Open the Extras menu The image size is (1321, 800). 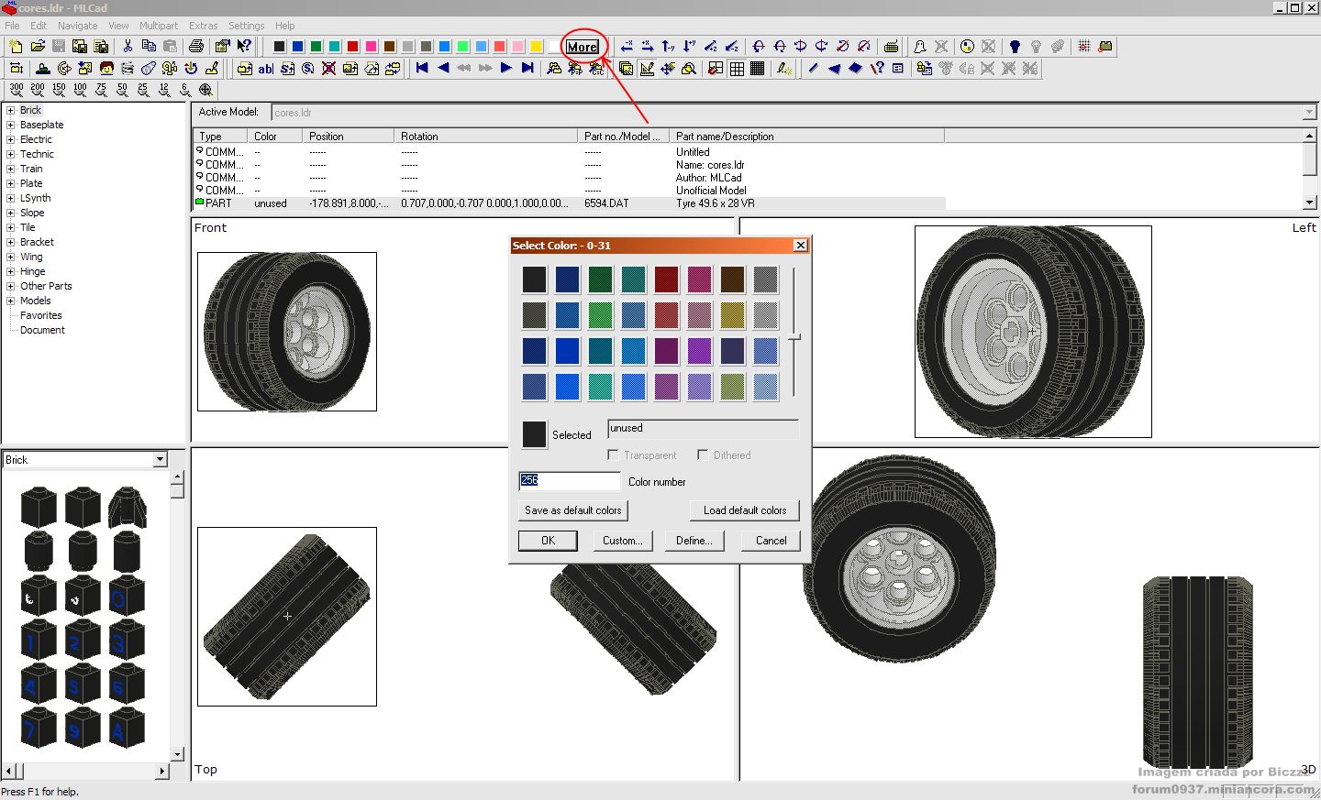point(204,26)
